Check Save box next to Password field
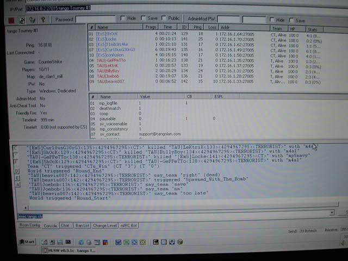 coord(143,18)
